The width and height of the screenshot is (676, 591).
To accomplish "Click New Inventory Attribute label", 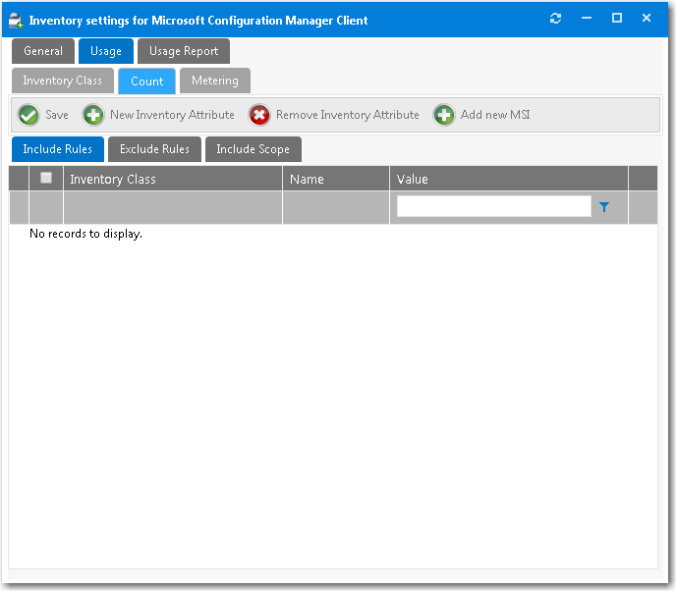I will tap(173, 115).
